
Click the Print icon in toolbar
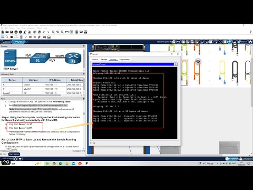click(x=16, y=32)
